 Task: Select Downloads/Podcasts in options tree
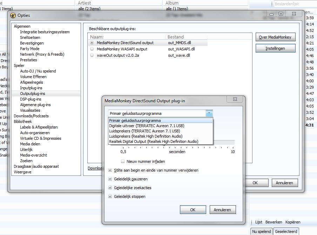tap(31, 116)
